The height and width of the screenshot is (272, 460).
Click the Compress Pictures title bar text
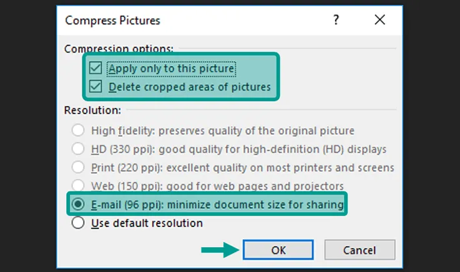point(112,21)
